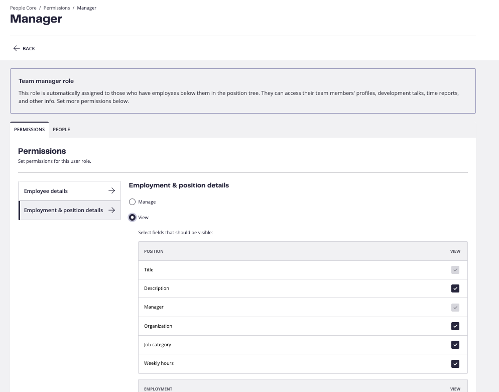Screen dimensions: 499x392
Task: Open the Permissions tab
Action: [x=29, y=129]
